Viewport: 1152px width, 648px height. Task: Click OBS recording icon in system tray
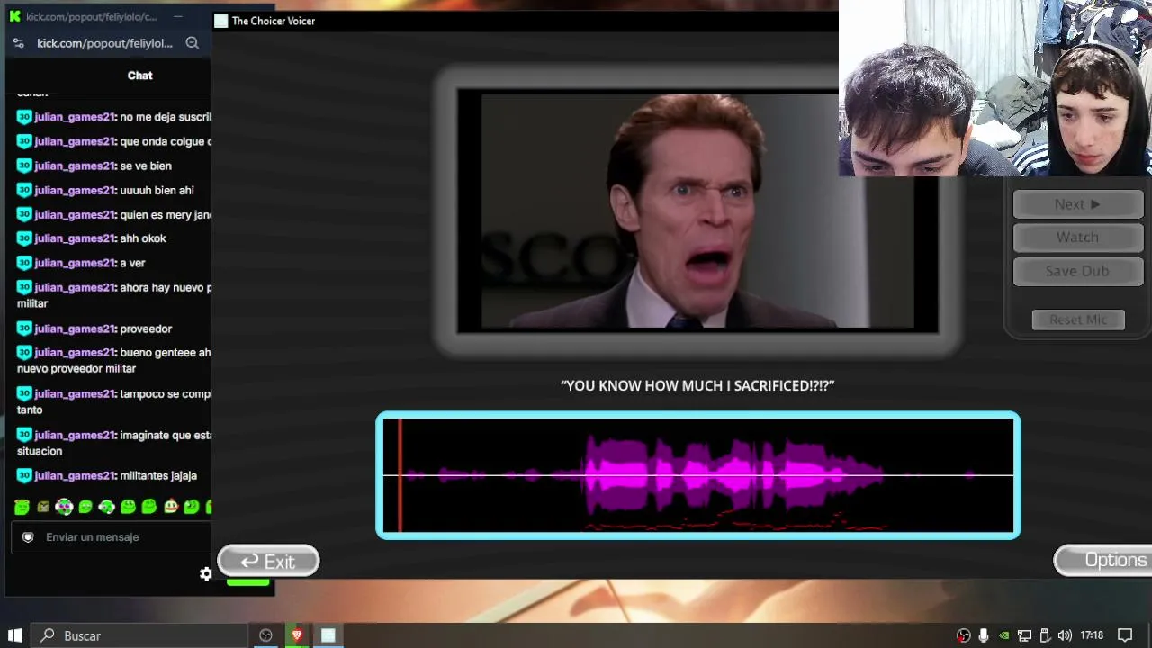pos(964,635)
